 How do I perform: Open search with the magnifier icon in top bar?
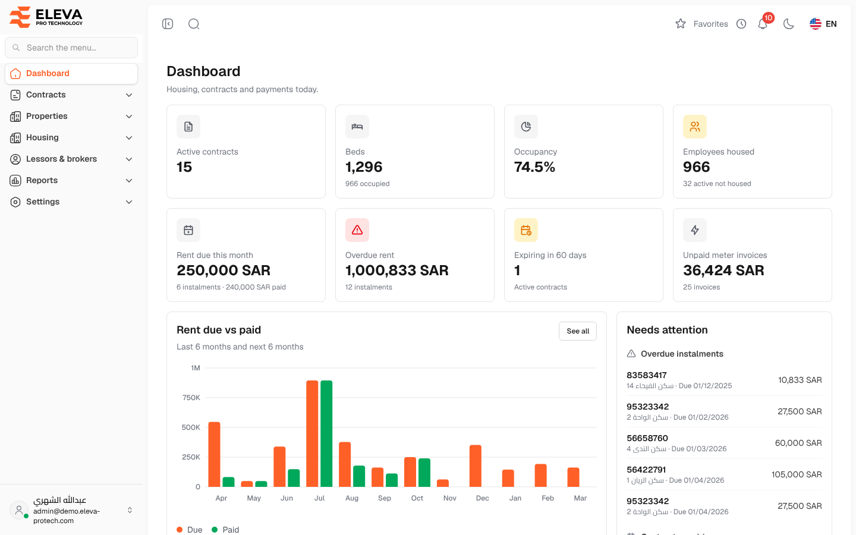pyautogui.click(x=194, y=24)
